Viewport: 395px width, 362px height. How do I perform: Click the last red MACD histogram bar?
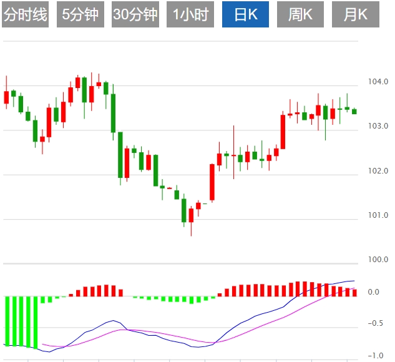coord(354,292)
